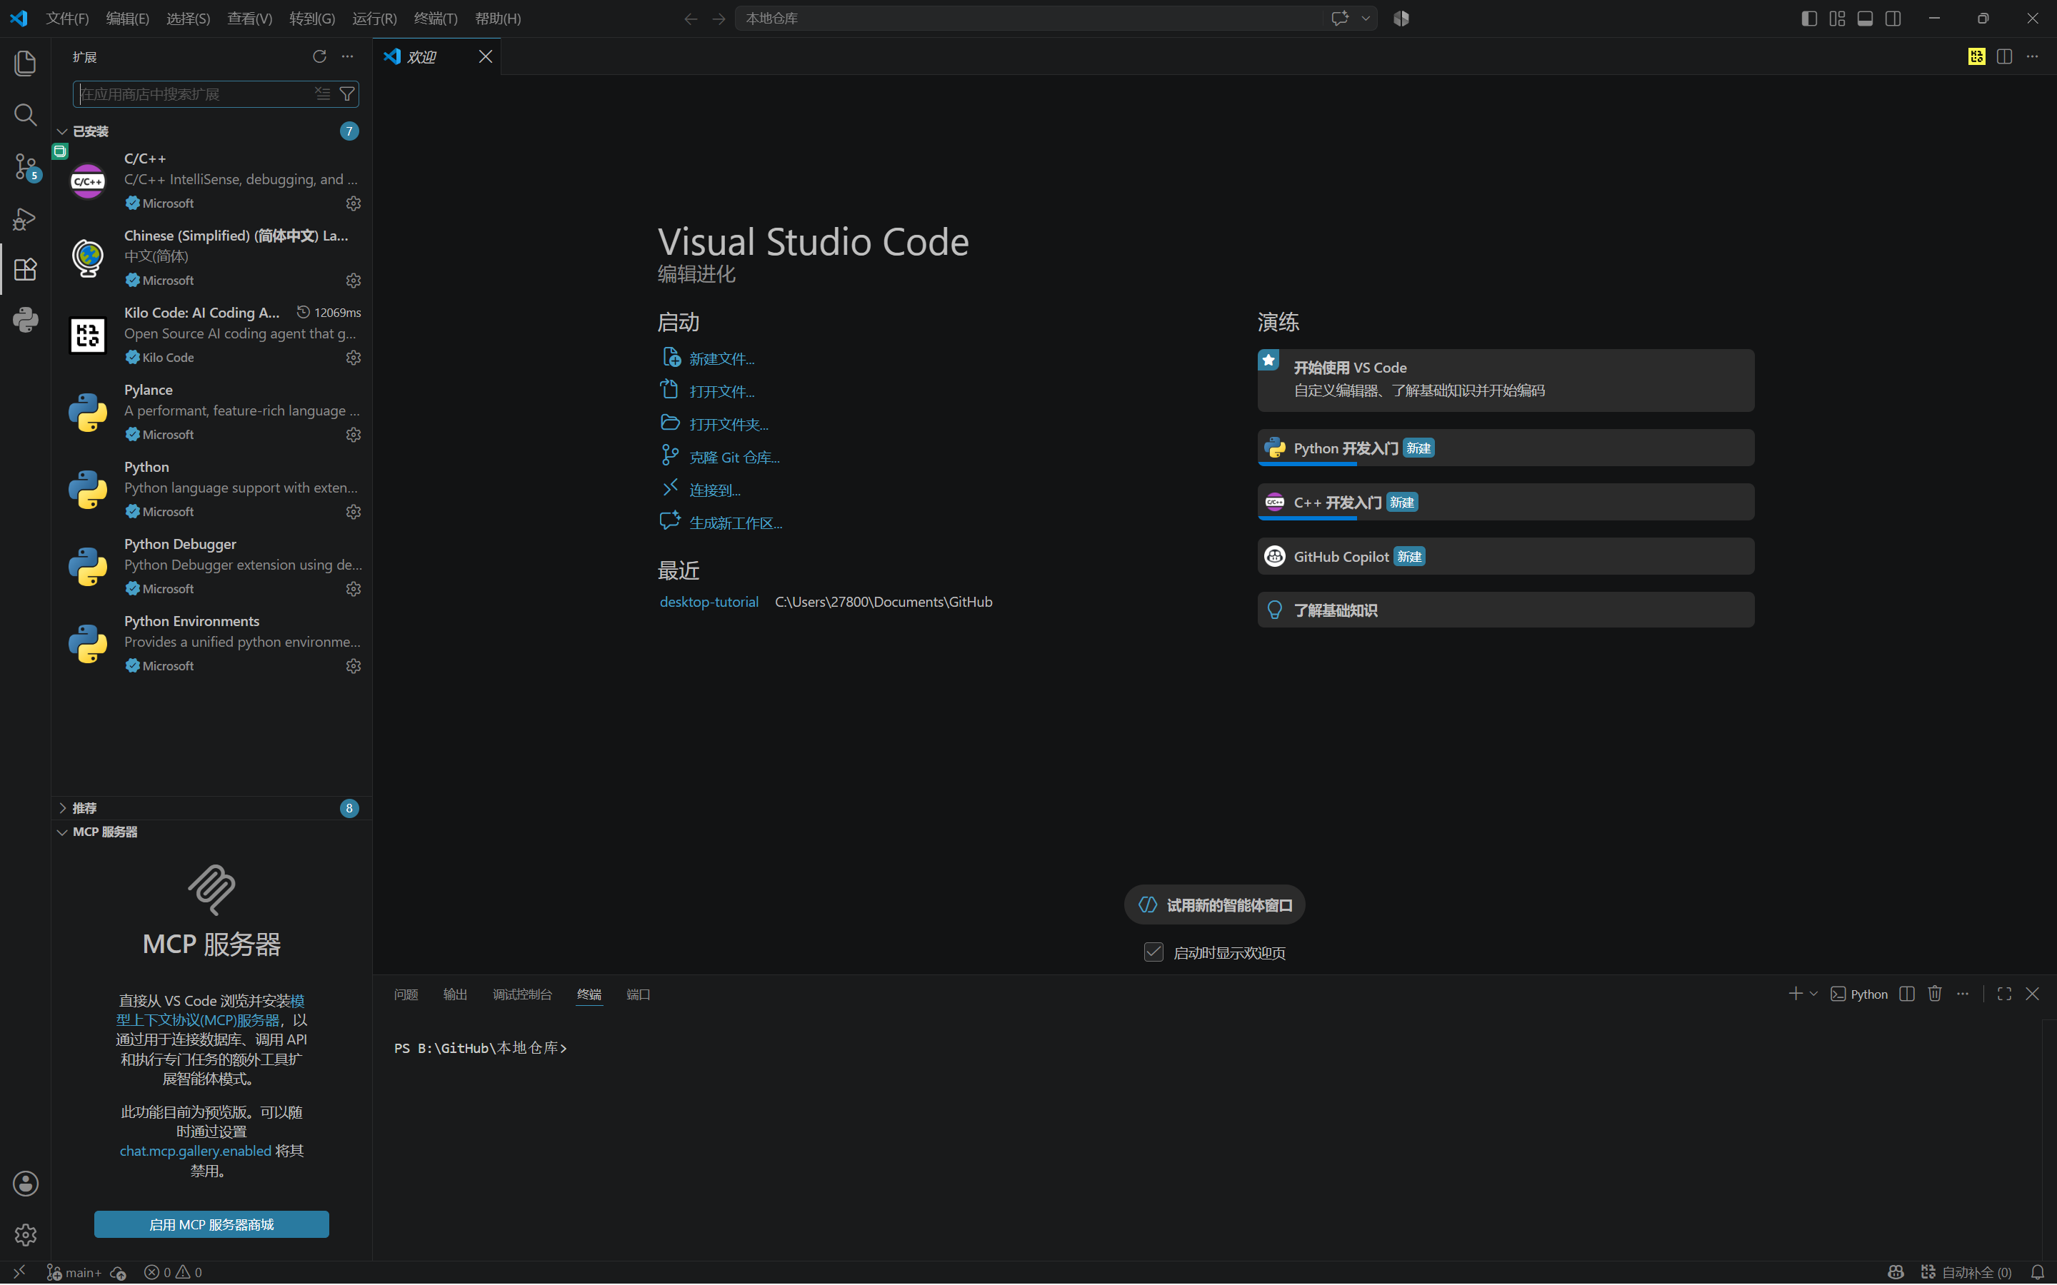Click the 打开文件夹... link

pyautogui.click(x=729, y=424)
